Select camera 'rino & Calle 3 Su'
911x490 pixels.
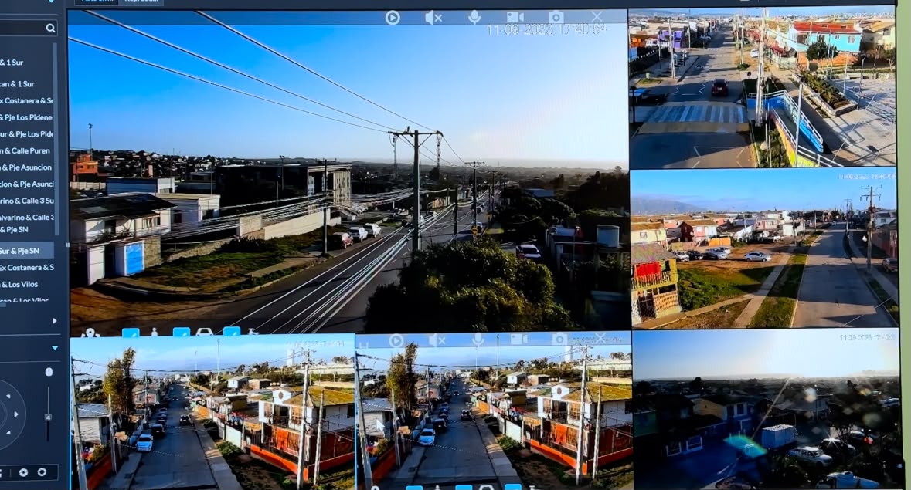pyautogui.click(x=27, y=201)
